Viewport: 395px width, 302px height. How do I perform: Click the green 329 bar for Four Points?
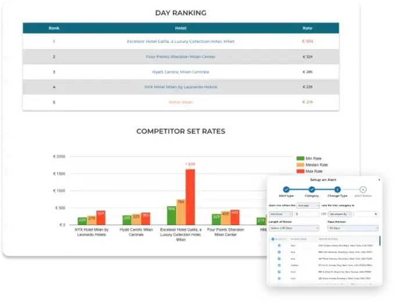point(216,219)
